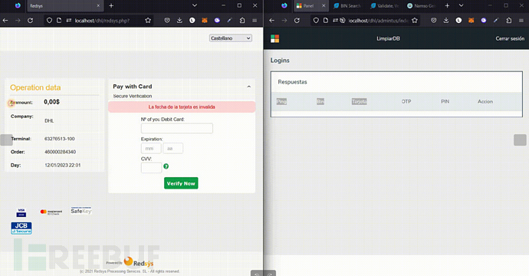Click the Ping column header

(x=281, y=101)
